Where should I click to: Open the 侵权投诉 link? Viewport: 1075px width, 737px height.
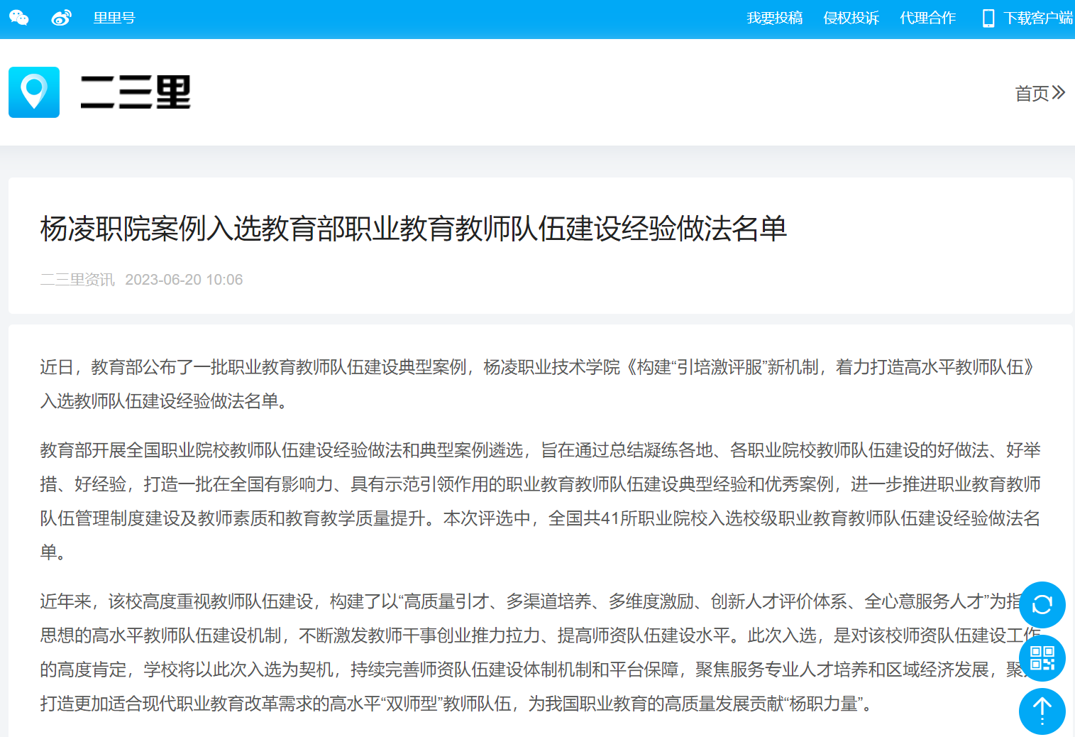(x=851, y=18)
